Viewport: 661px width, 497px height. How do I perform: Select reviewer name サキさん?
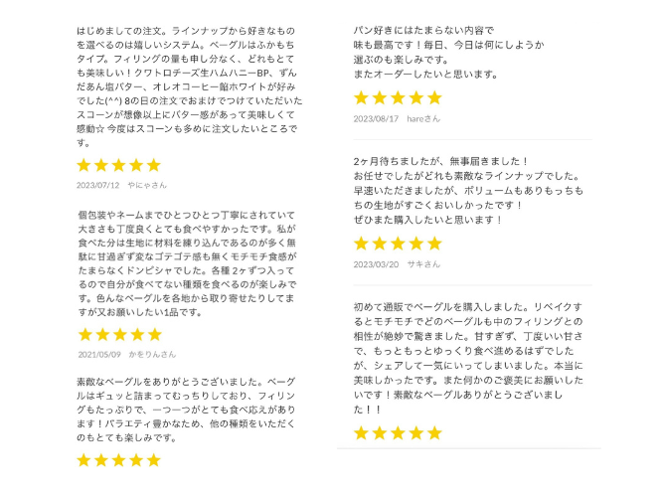(424, 264)
